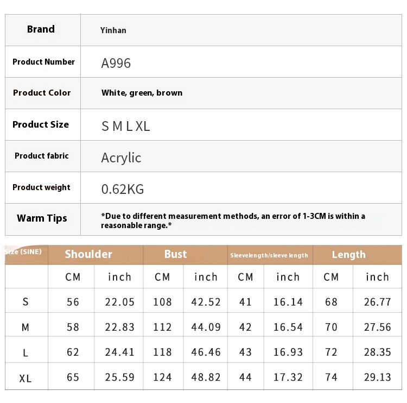Click sleeve inch value 16.54
This screenshot has height=403, width=407.
point(288,327)
